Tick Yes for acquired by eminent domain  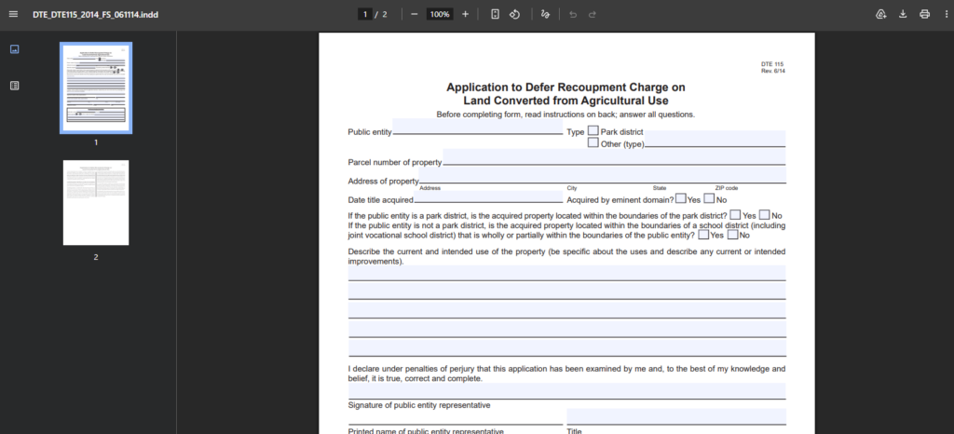(681, 198)
